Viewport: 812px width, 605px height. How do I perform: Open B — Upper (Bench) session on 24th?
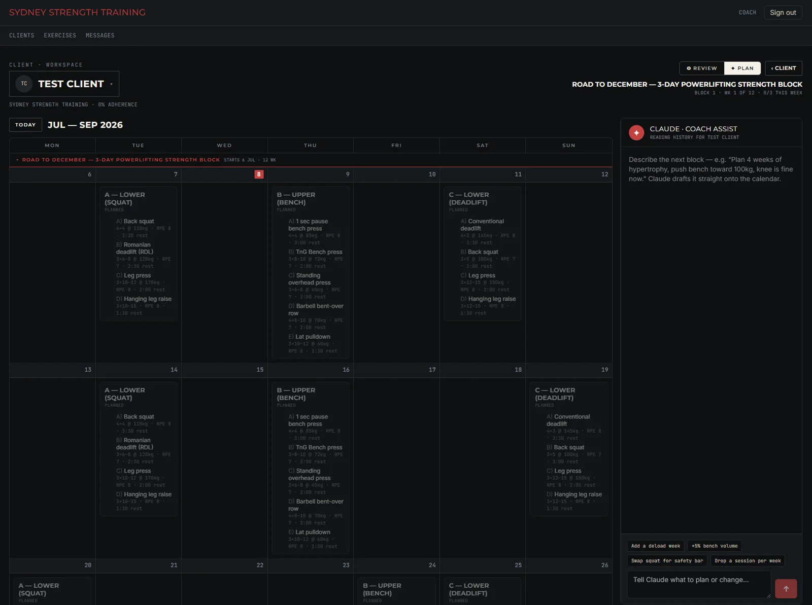pyautogui.click(x=397, y=590)
